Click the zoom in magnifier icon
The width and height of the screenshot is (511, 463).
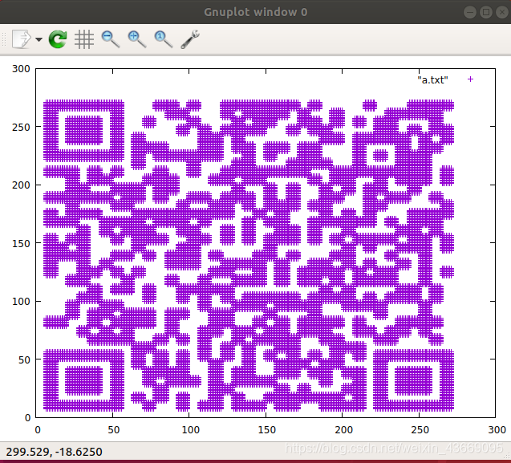coord(137,39)
